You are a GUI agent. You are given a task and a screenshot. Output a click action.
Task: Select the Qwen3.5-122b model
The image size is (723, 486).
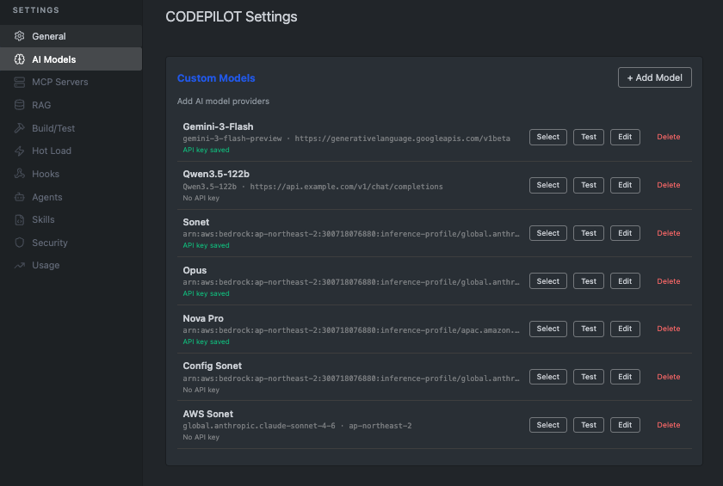[547, 185]
